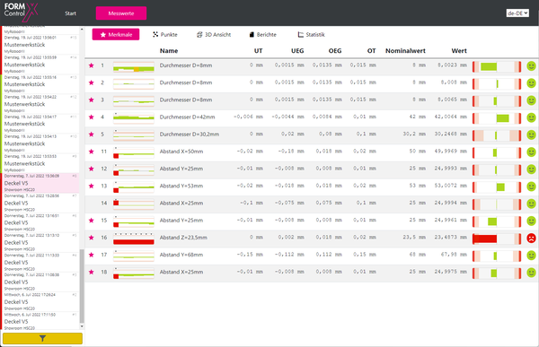Viewport: 539px width, 347px height.
Task: Open the Punkte view
Action: (165, 35)
